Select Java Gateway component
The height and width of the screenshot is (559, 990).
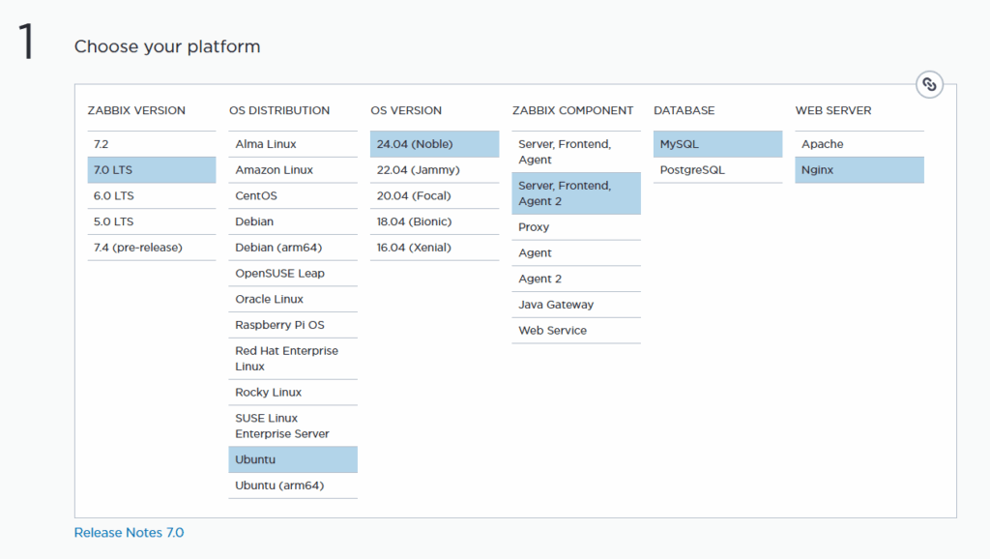coord(576,305)
